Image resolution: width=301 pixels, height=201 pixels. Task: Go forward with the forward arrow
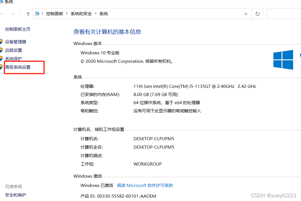[x=12, y=14]
